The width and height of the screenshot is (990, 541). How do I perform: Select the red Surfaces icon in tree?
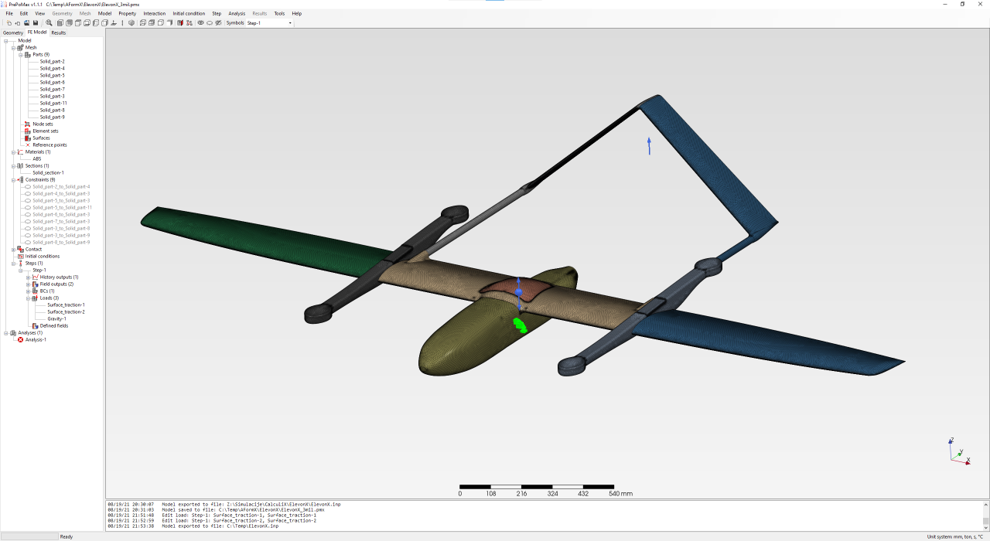pos(28,138)
